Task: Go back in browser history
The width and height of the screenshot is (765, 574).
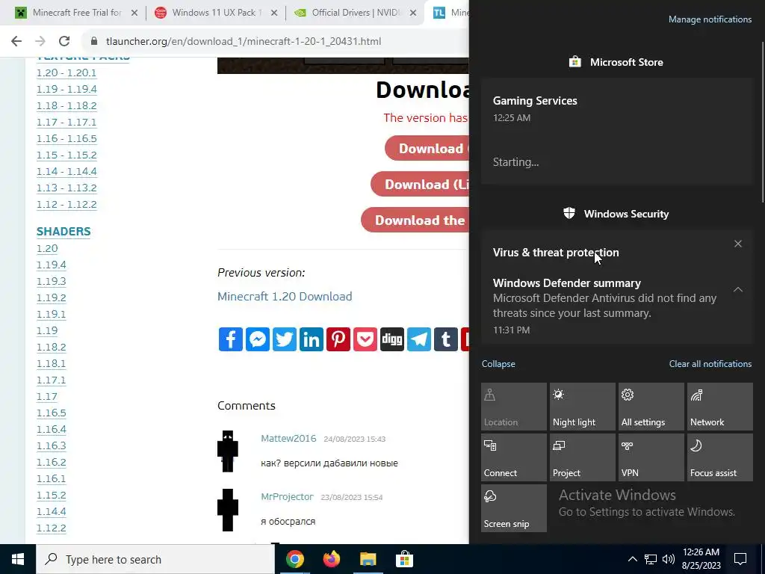Action: pyautogui.click(x=16, y=41)
